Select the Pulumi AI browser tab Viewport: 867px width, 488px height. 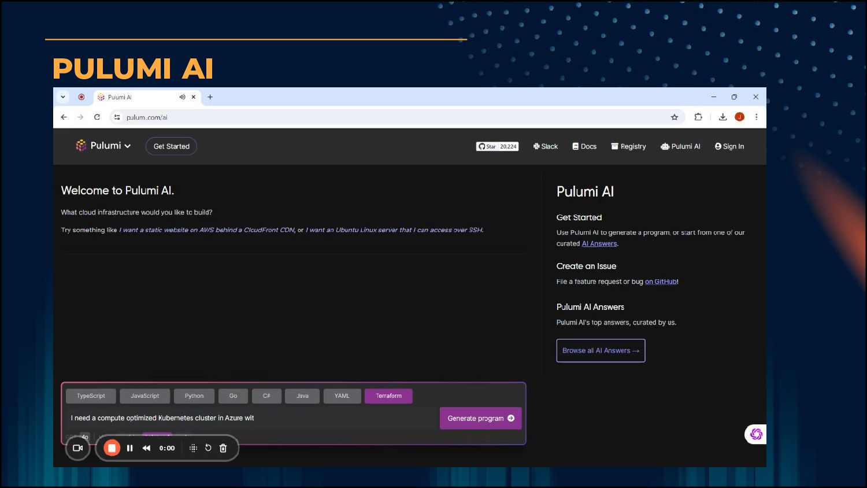(147, 97)
